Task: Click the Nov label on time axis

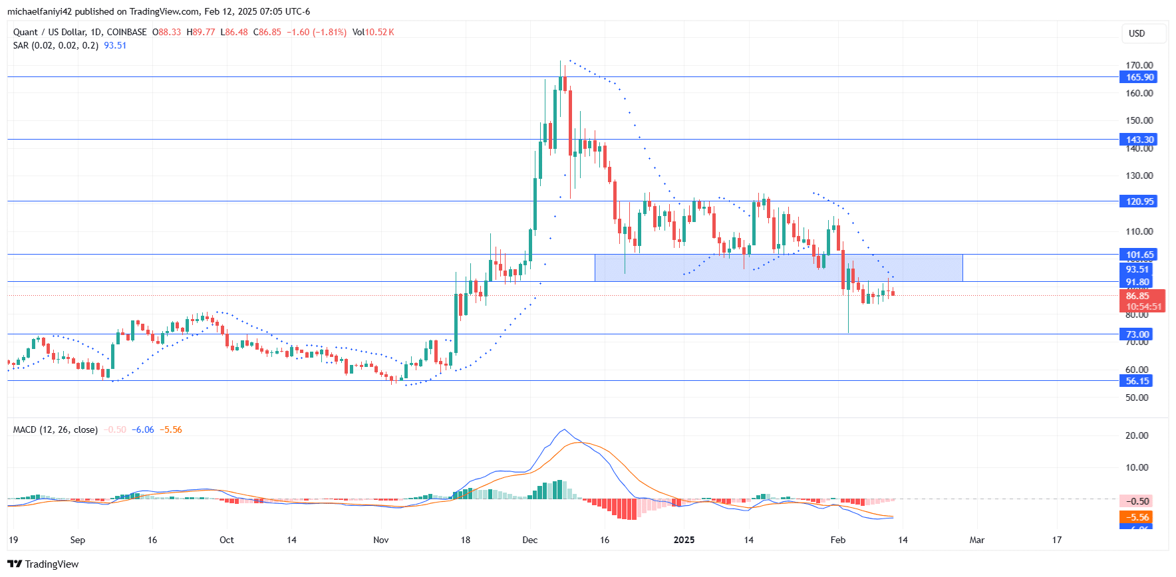Action: point(381,540)
